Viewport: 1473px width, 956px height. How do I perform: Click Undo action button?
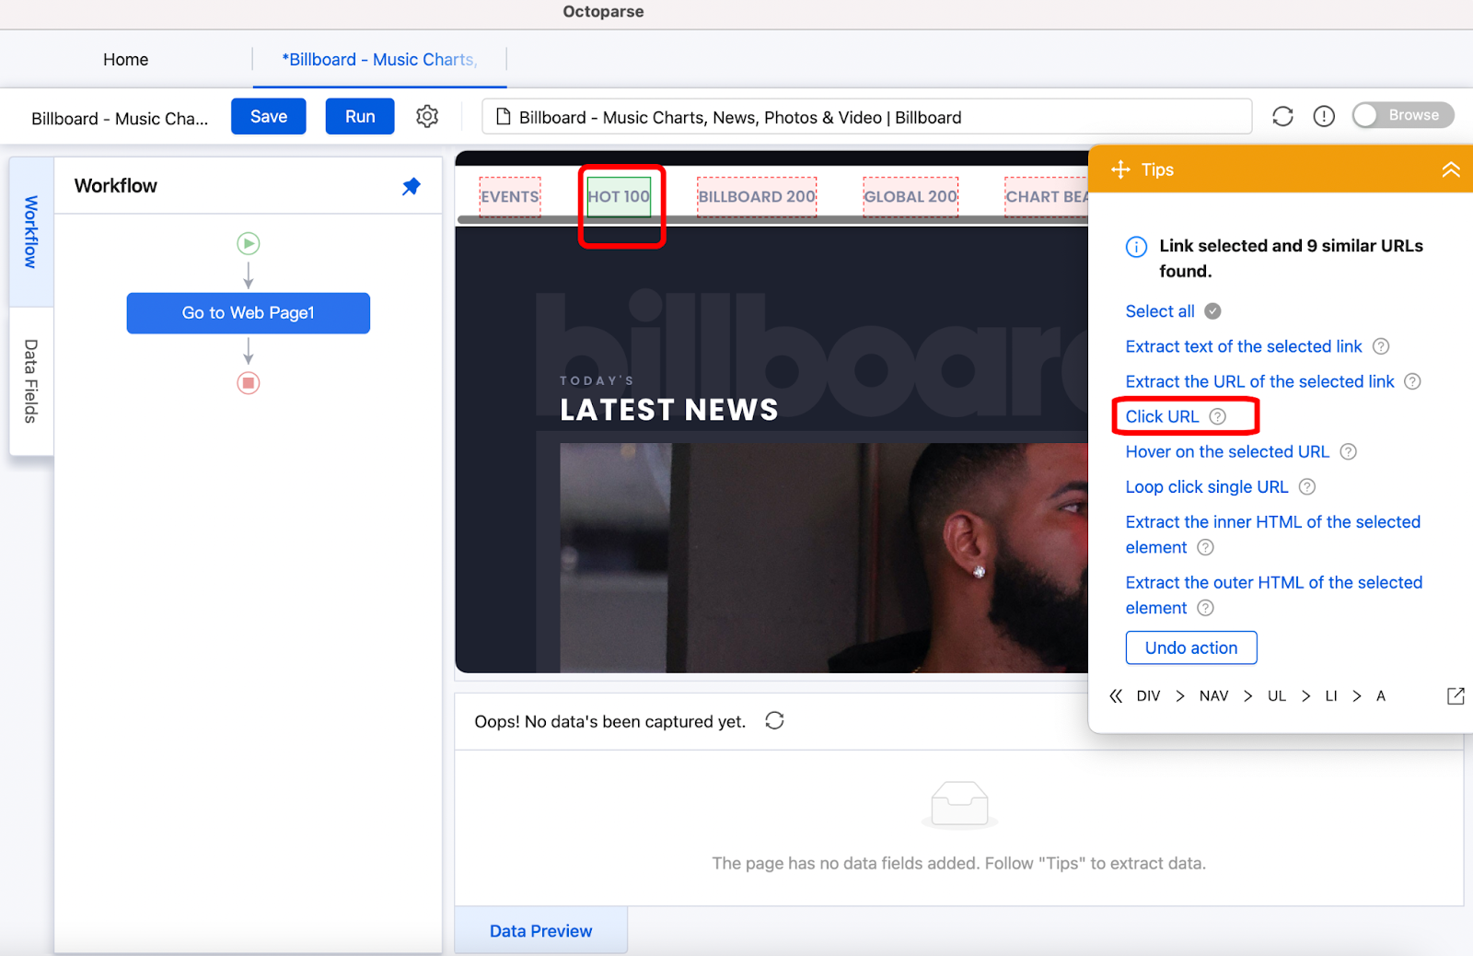tap(1191, 647)
